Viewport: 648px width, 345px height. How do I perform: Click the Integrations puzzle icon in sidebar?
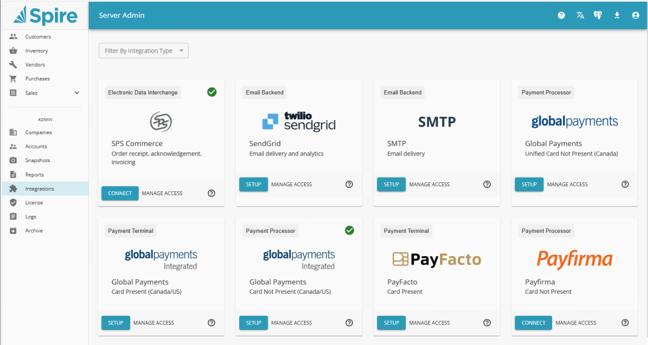pos(13,189)
